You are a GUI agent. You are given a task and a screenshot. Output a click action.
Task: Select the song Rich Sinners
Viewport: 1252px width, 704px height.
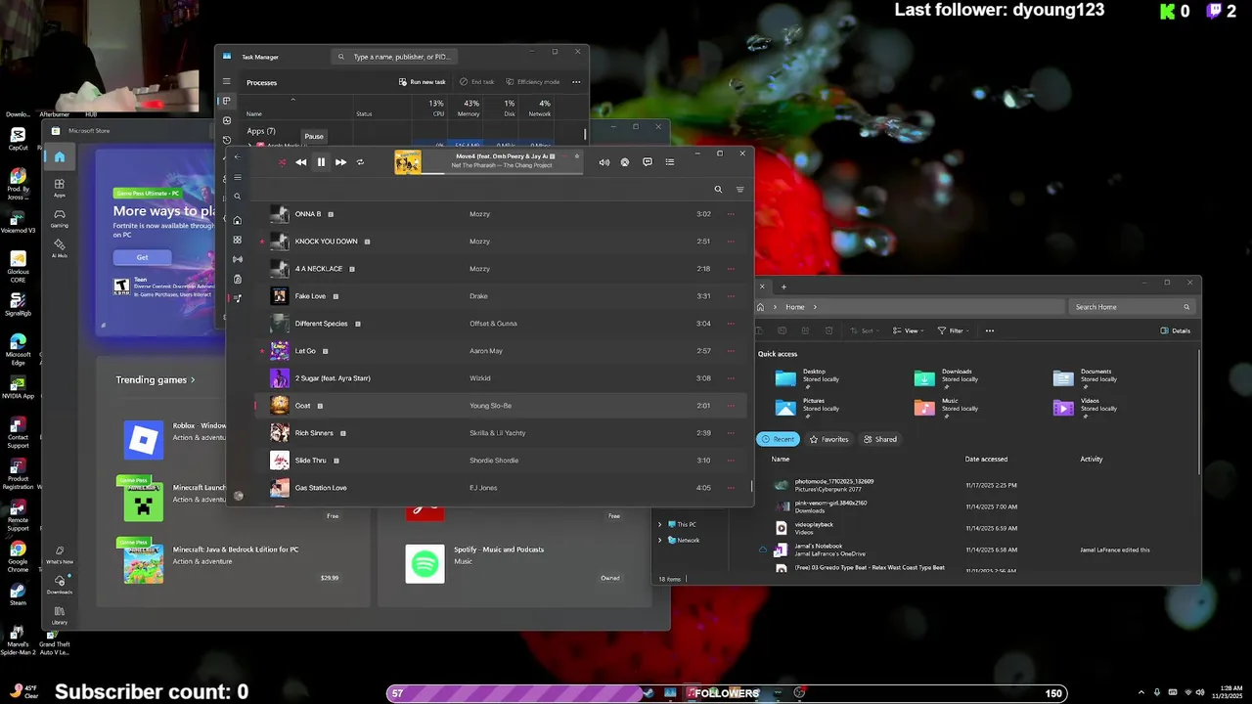pos(500,433)
